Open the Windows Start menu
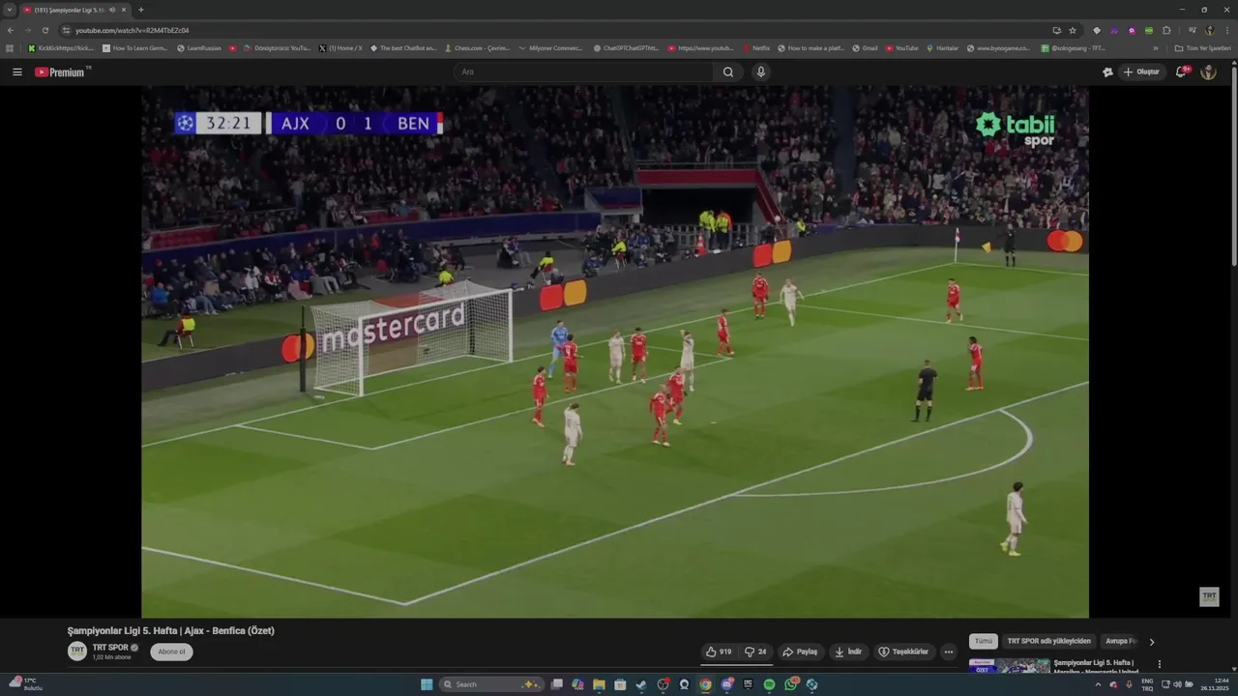The width and height of the screenshot is (1238, 696). point(427,684)
